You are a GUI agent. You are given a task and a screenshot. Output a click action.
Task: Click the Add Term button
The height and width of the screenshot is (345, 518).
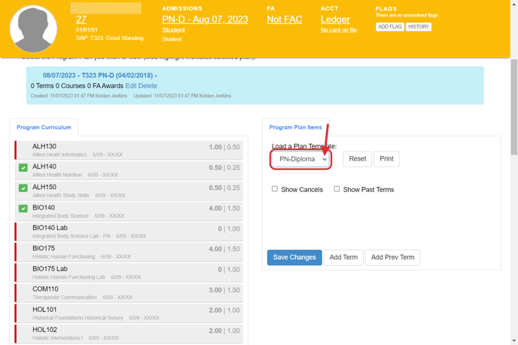(x=343, y=258)
